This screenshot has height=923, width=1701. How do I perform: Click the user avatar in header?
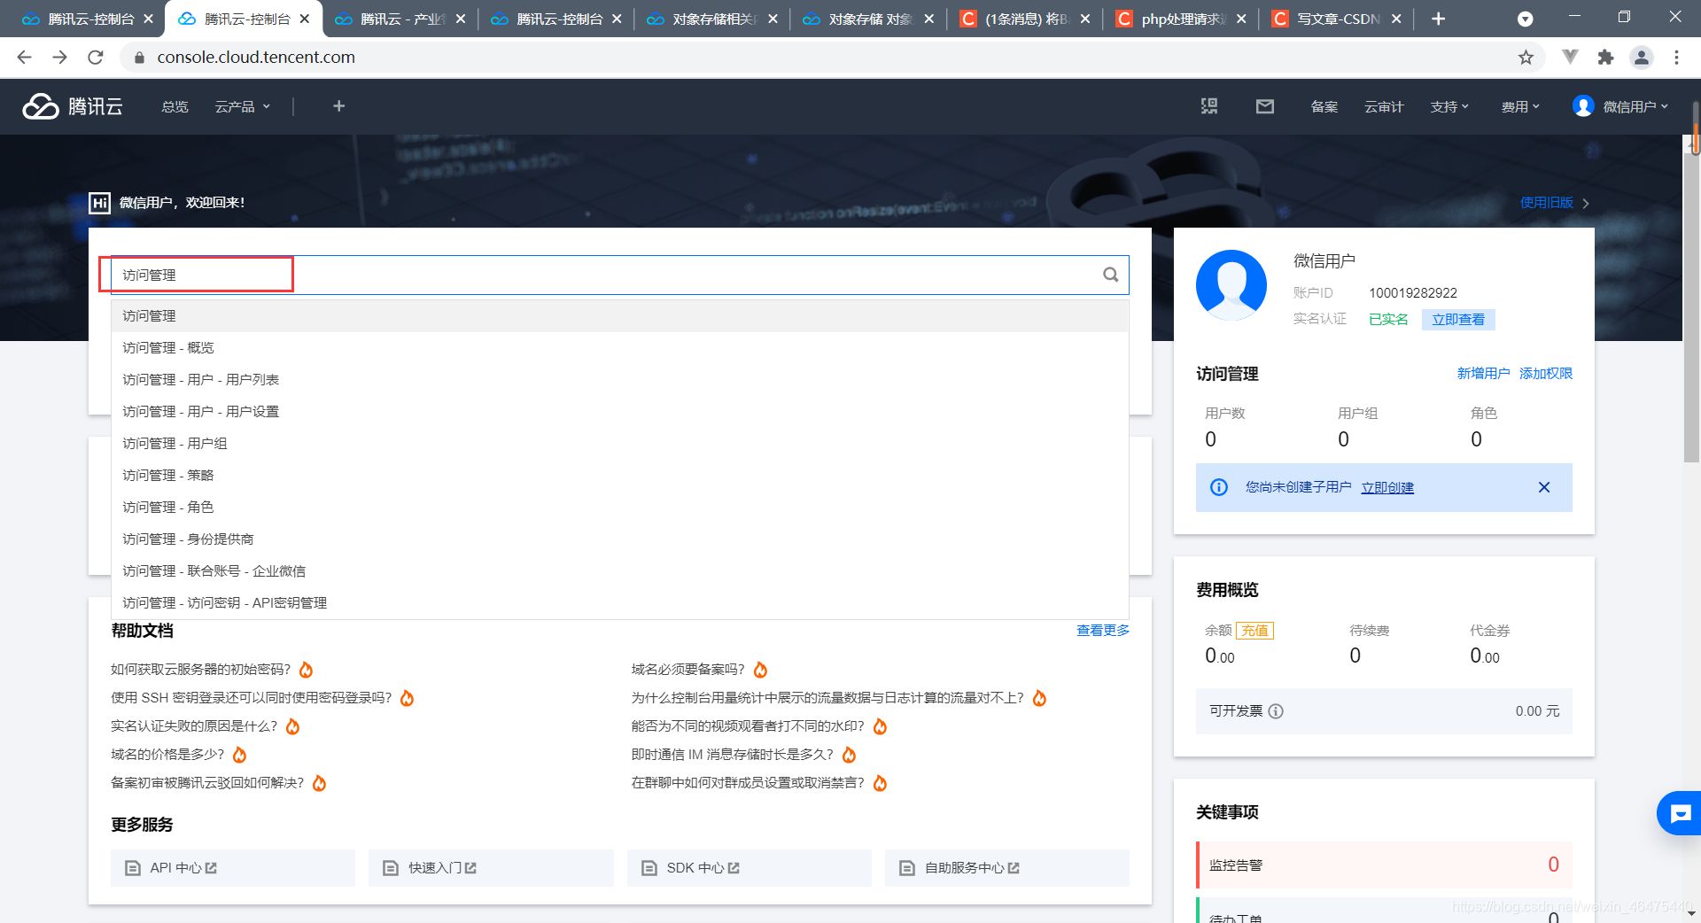[1583, 106]
